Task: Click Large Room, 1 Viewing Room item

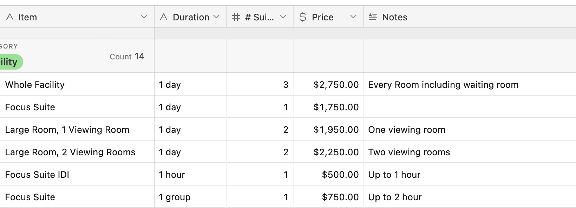Action: [67, 130]
